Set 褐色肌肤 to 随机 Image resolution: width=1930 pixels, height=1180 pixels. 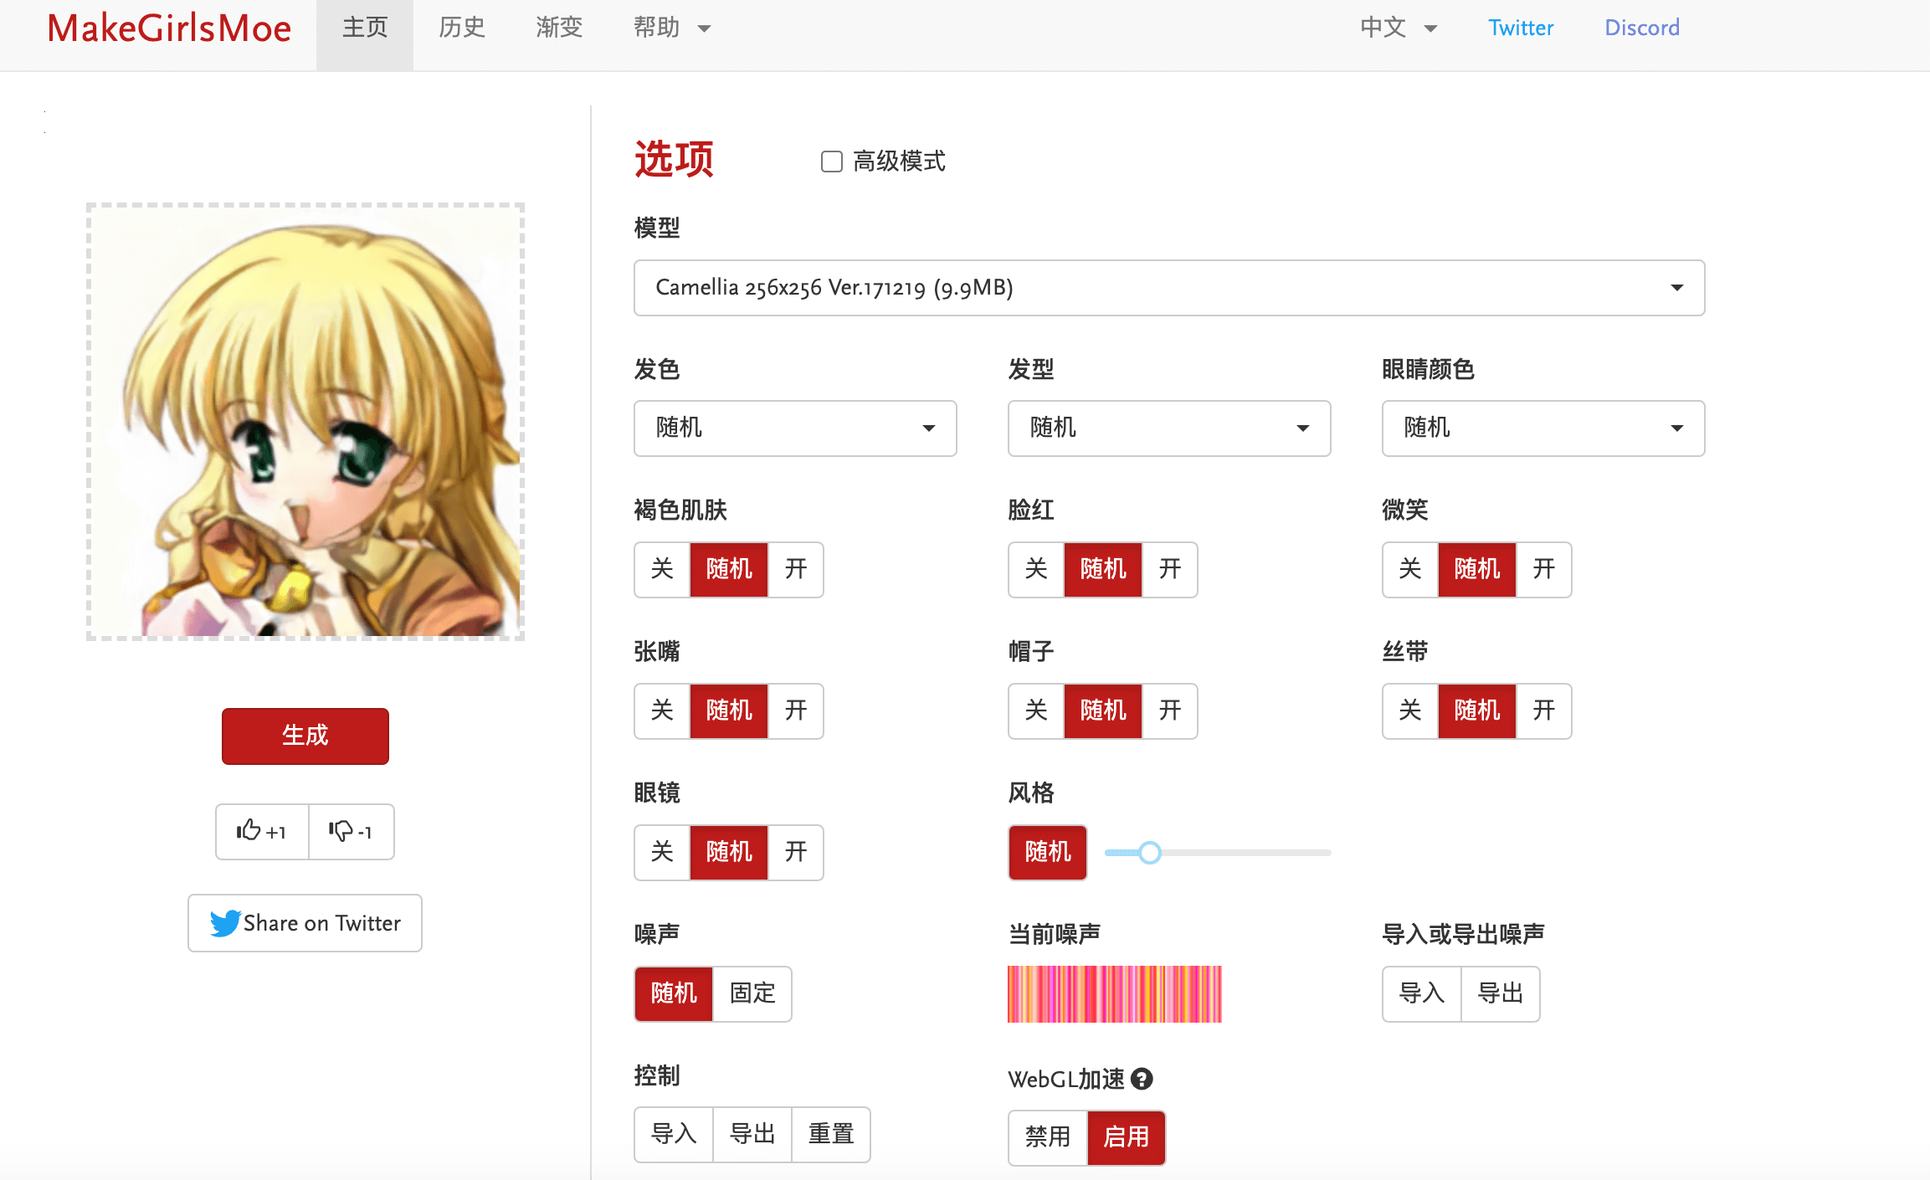coord(729,570)
